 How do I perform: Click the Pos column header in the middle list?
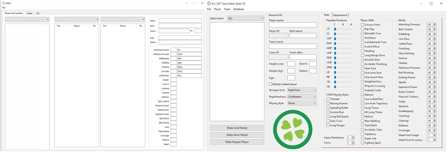click(59, 26)
